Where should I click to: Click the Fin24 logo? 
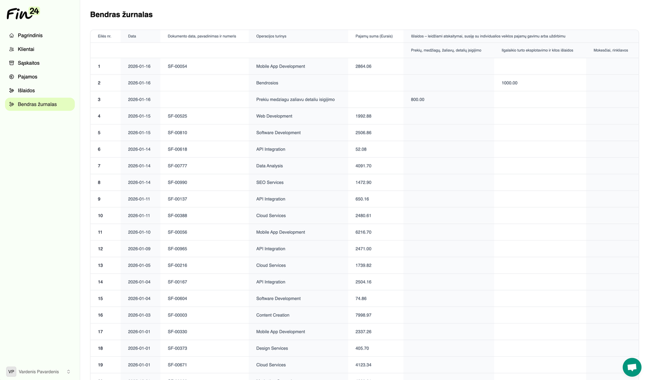[x=23, y=13]
